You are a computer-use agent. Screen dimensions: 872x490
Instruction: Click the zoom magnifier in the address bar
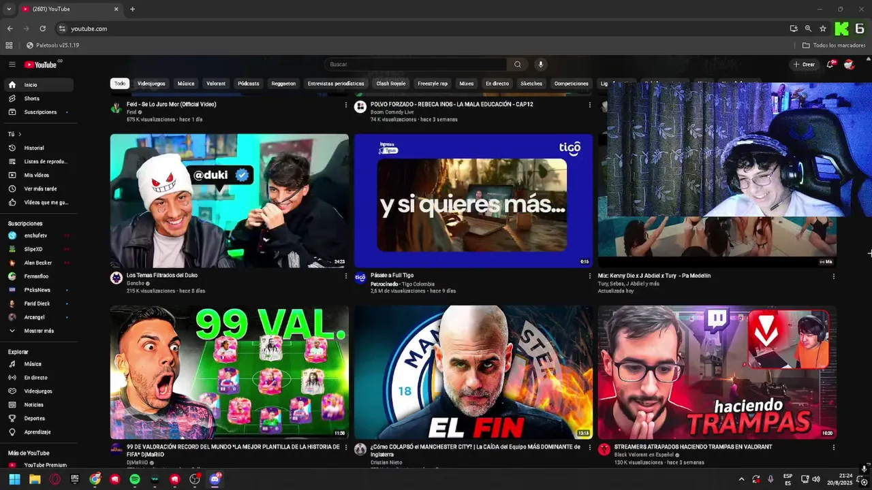808,29
